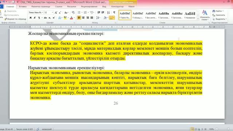The image size is (233, 131).
Task: Click Копировать (Copy)
Action: (x=11, y=15)
